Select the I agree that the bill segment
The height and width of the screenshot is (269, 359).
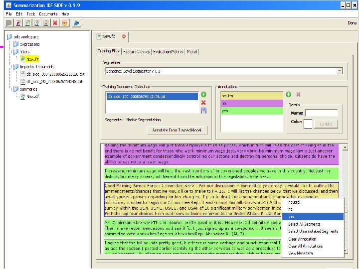coord(192,248)
